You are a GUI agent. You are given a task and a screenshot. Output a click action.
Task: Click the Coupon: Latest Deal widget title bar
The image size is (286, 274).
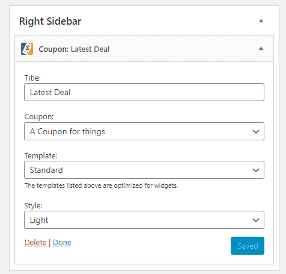pyautogui.click(x=144, y=49)
